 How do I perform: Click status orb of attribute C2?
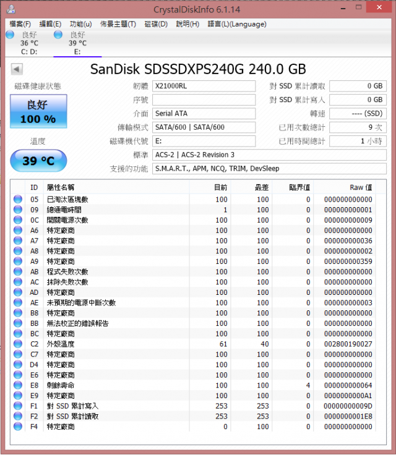(x=18, y=344)
